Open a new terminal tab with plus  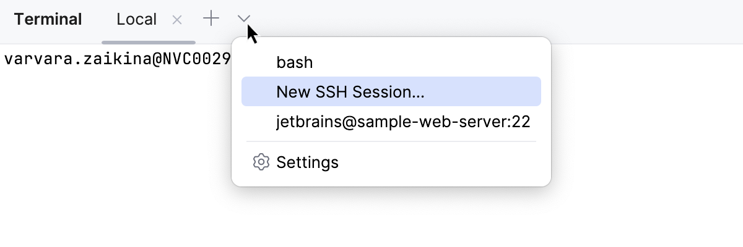tap(211, 19)
